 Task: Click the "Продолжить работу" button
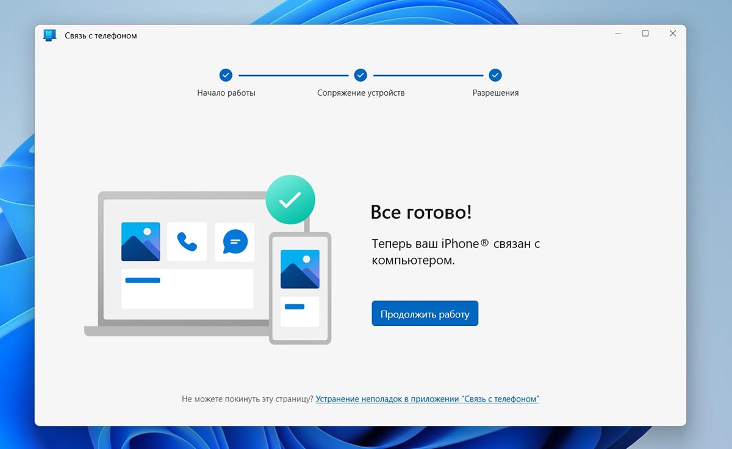(425, 313)
